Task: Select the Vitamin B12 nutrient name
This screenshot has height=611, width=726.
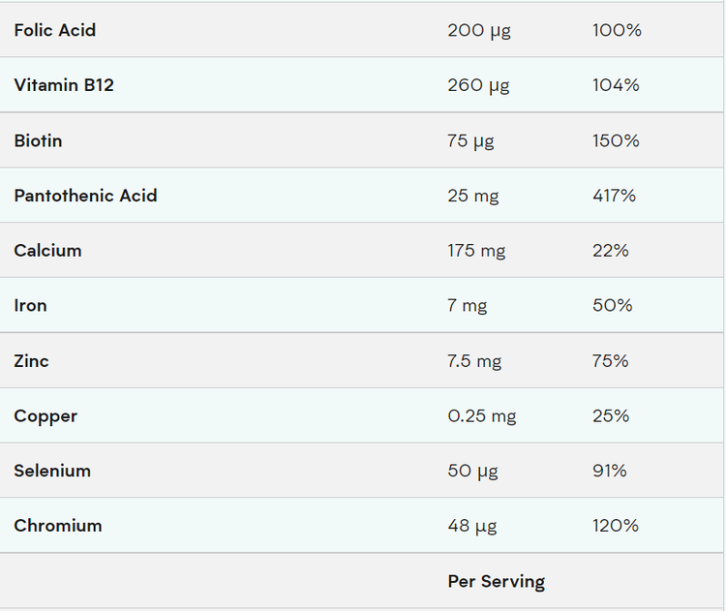Action: click(64, 85)
